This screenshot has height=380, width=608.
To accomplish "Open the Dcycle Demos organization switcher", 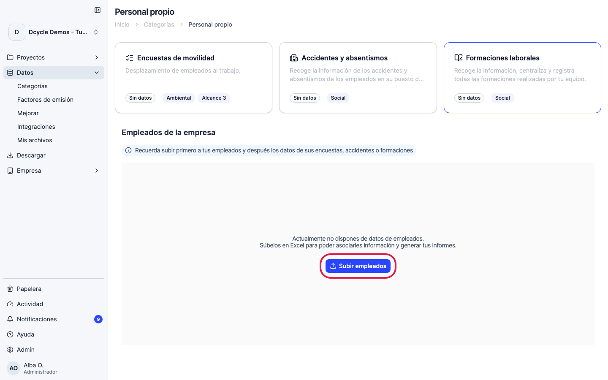I will pyautogui.click(x=54, y=32).
